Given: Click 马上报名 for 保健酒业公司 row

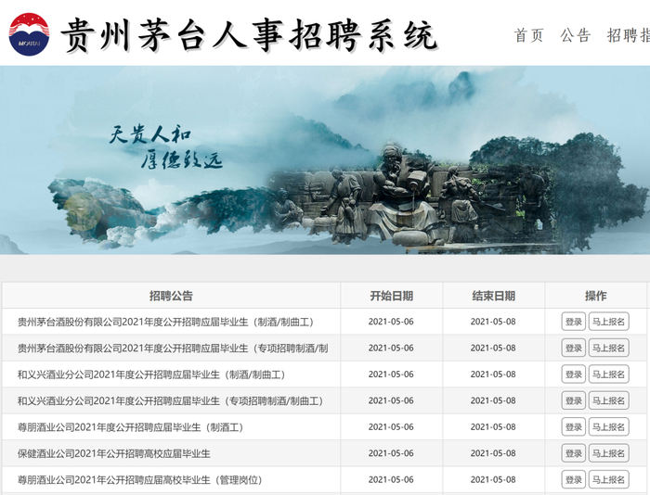Looking at the screenshot, I should point(608,453).
